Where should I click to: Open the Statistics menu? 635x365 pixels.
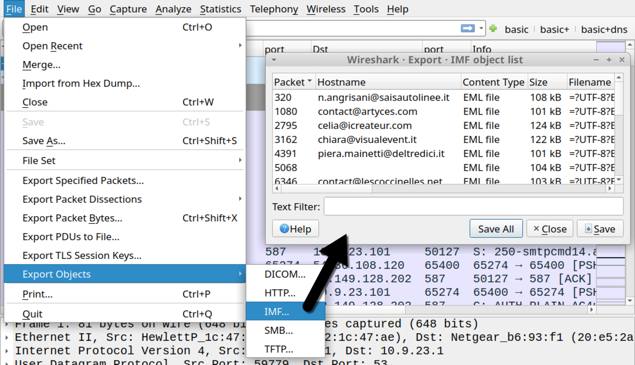(x=220, y=9)
